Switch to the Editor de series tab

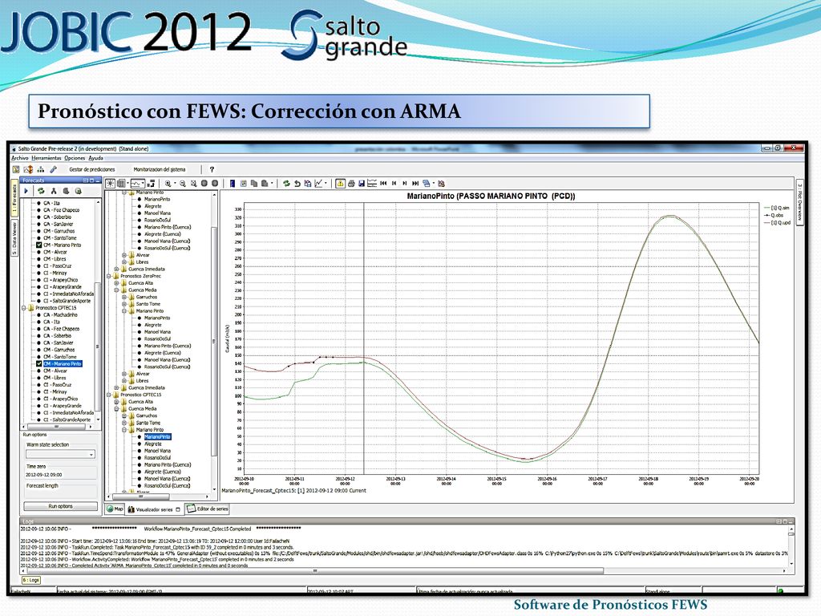click(x=208, y=509)
